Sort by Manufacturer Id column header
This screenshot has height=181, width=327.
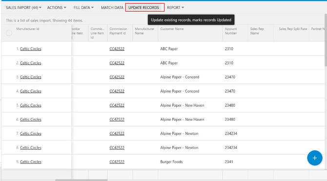point(27,29)
